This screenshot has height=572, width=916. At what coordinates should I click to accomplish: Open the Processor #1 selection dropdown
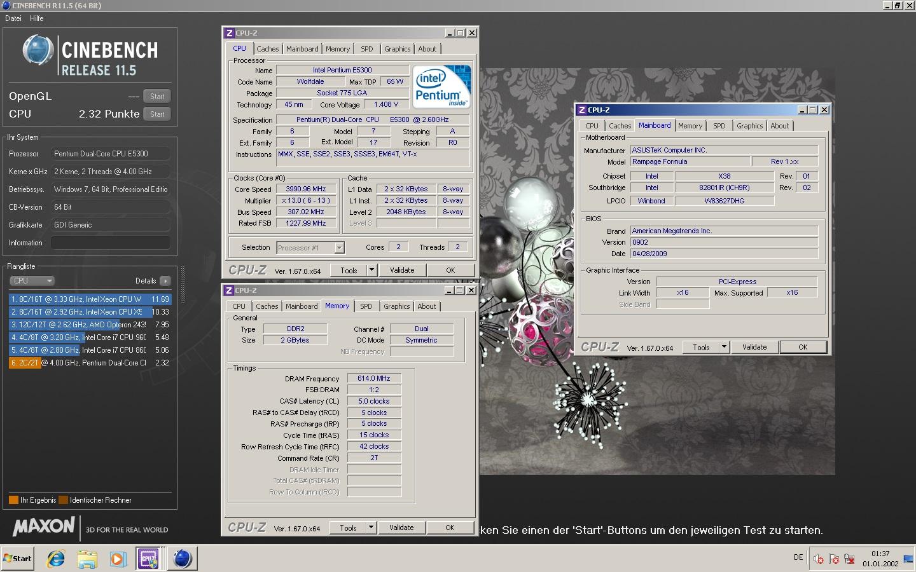click(310, 248)
